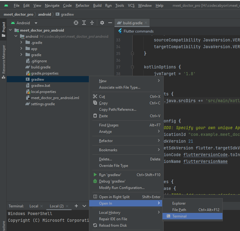The image size is (240, 231).
Task: Click meet_doctor_pro breadcrumb
Action: (x=18, y=14)
